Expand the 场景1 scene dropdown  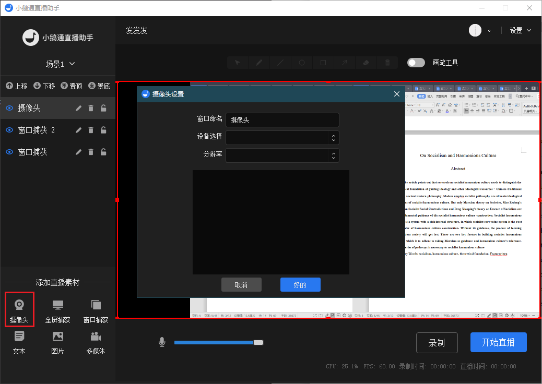(61, 64)
